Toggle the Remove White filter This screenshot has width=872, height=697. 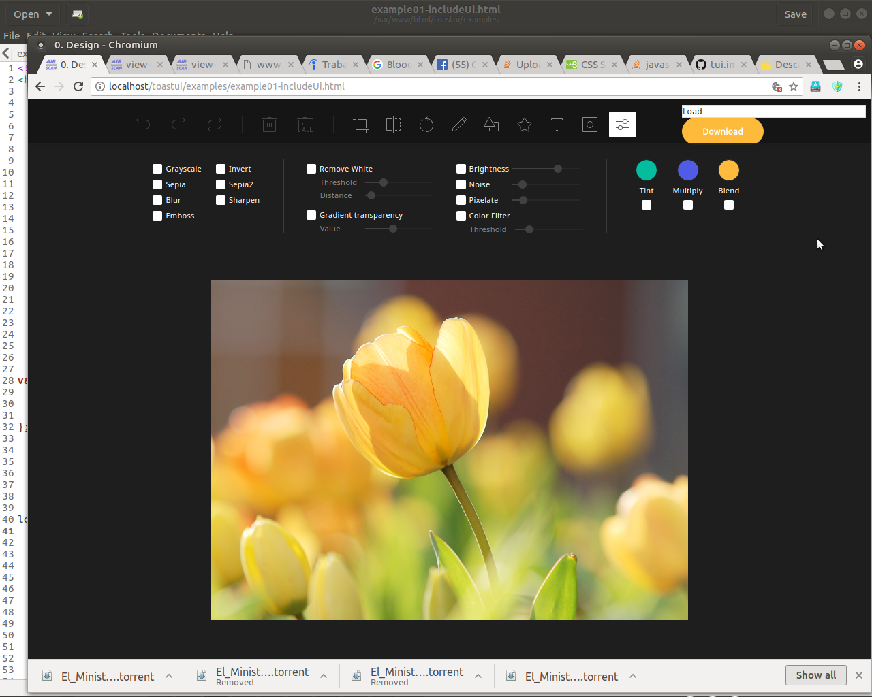(x=311, y=168)
